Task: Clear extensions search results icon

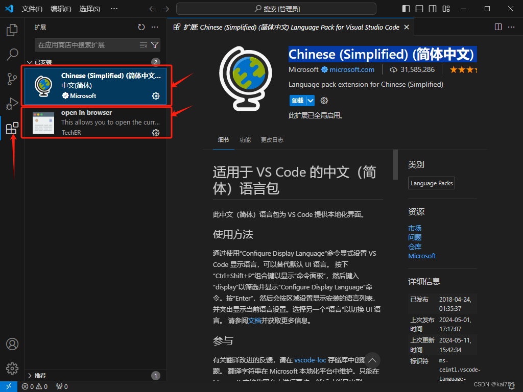Action: click(144, 45)
